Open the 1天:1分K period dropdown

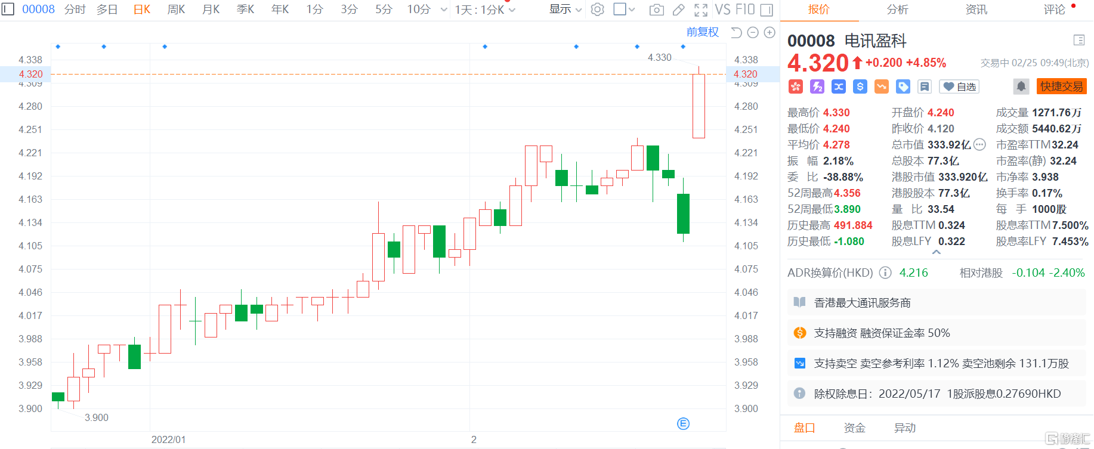[x=485, y=10]
